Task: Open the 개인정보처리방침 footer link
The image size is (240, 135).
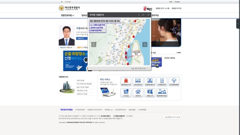Action: (66, 110)
